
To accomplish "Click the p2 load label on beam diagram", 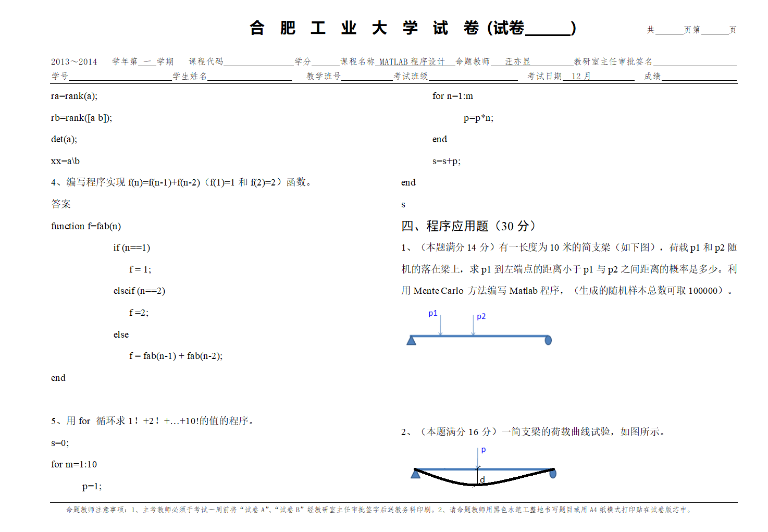I will pos(481,316).
